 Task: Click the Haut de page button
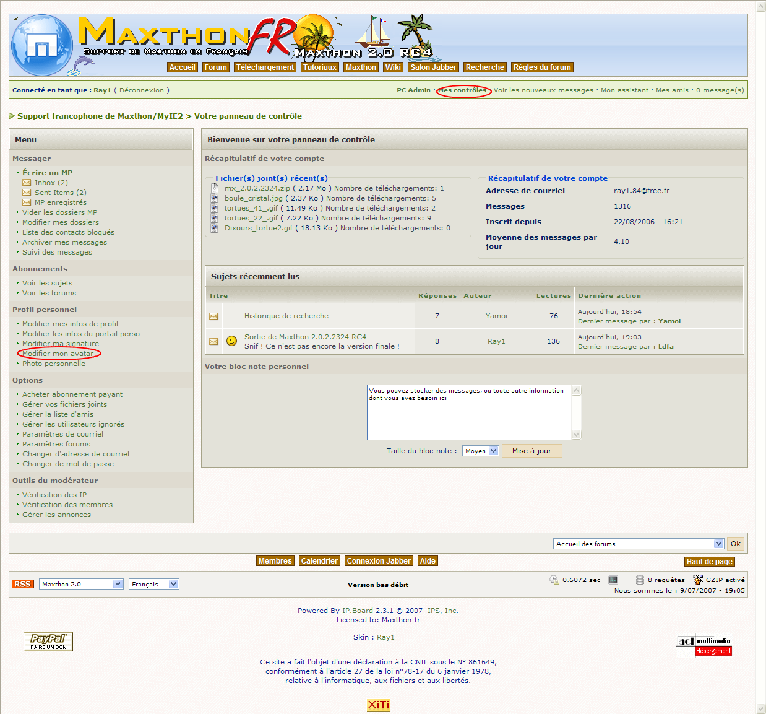(710, 562)
